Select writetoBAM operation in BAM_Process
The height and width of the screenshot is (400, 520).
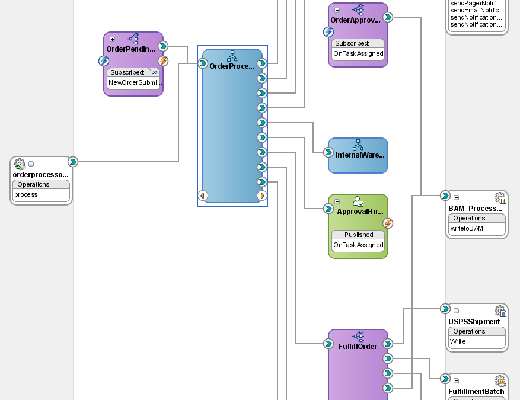(467, 228)
